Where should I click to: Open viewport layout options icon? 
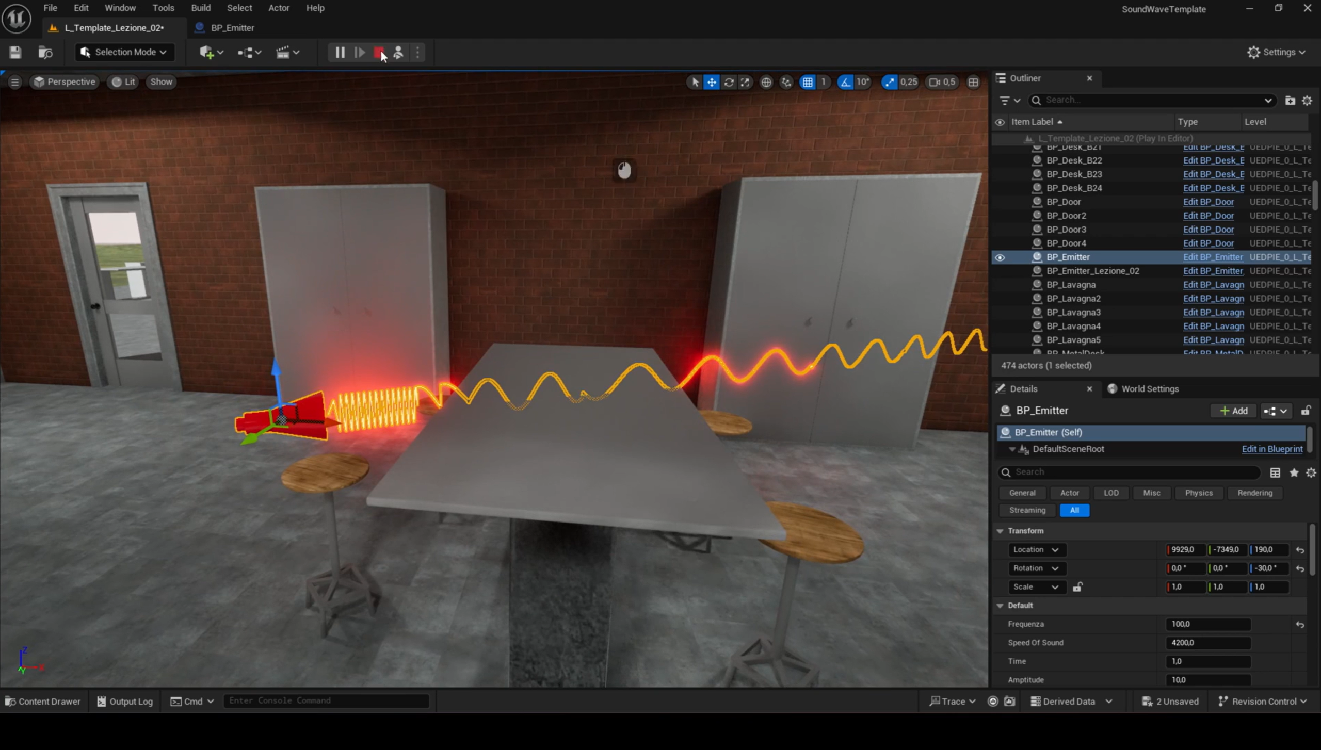(973, 82)
